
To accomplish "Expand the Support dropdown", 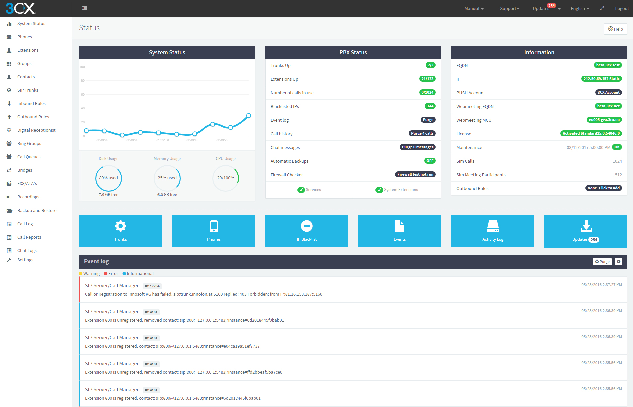I will point(509,8).
